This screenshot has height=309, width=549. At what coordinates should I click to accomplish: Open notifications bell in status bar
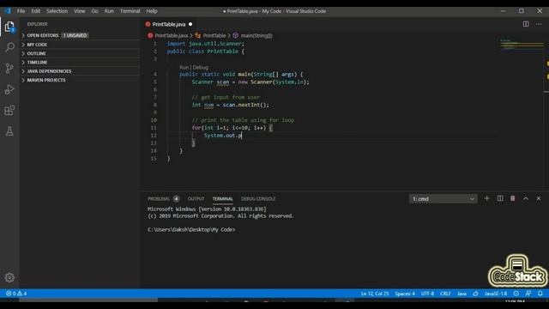pyautogui.click(x=540, y=294)
